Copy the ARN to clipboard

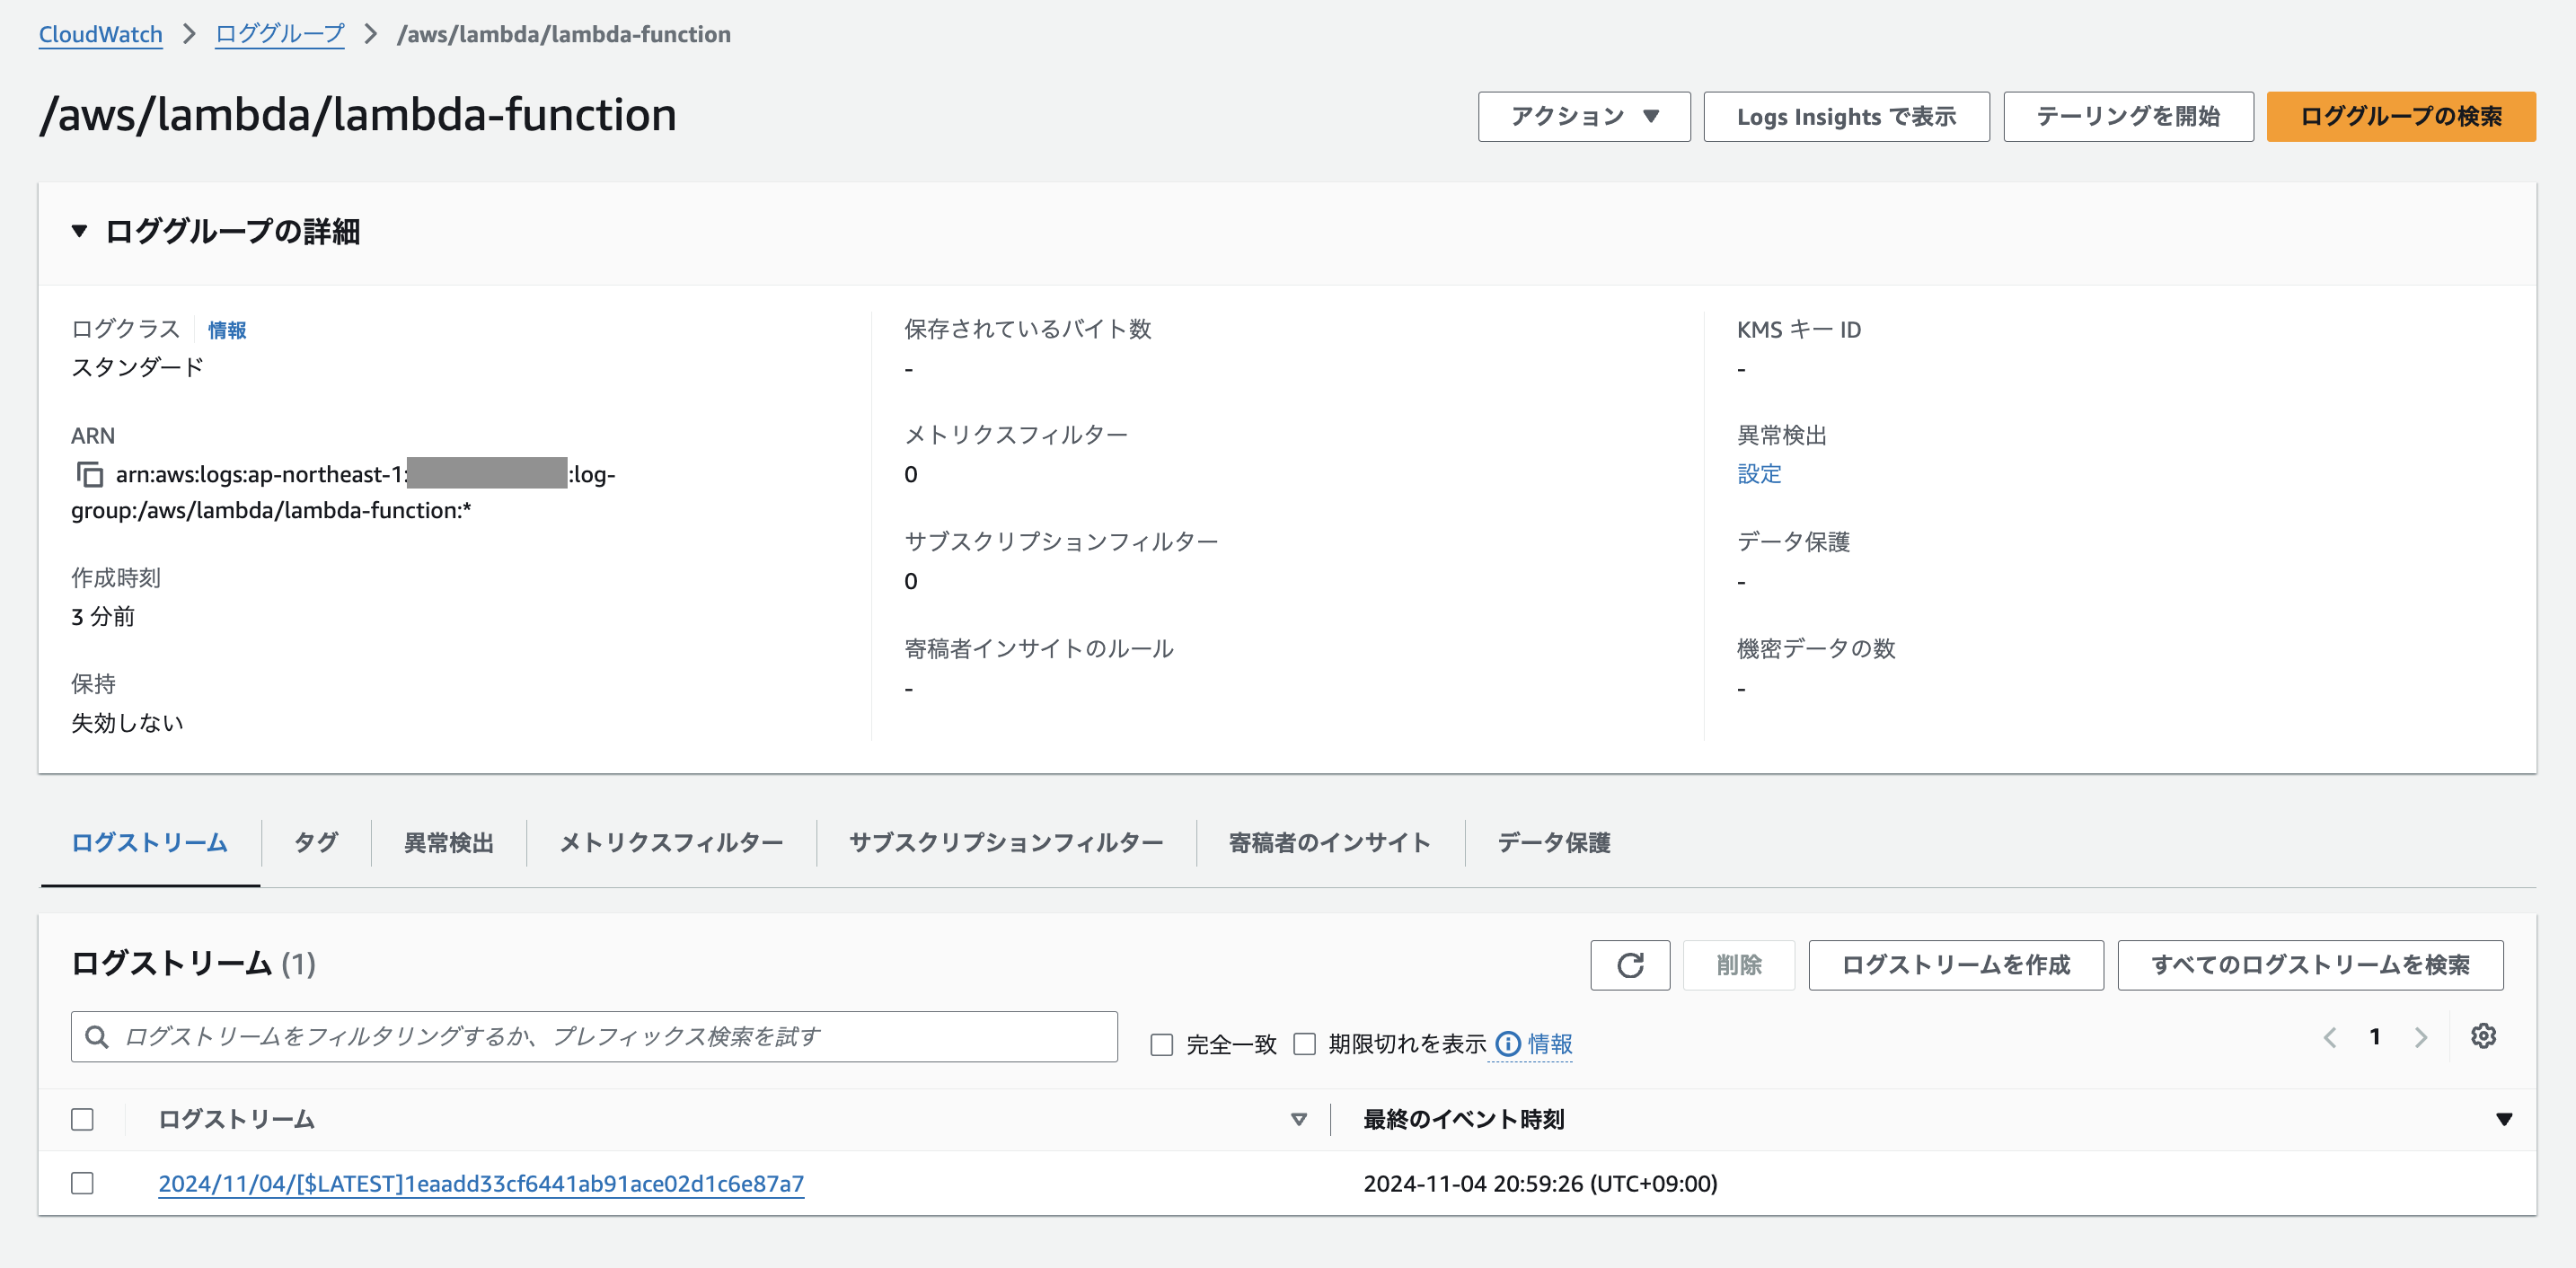pos(91,476)
